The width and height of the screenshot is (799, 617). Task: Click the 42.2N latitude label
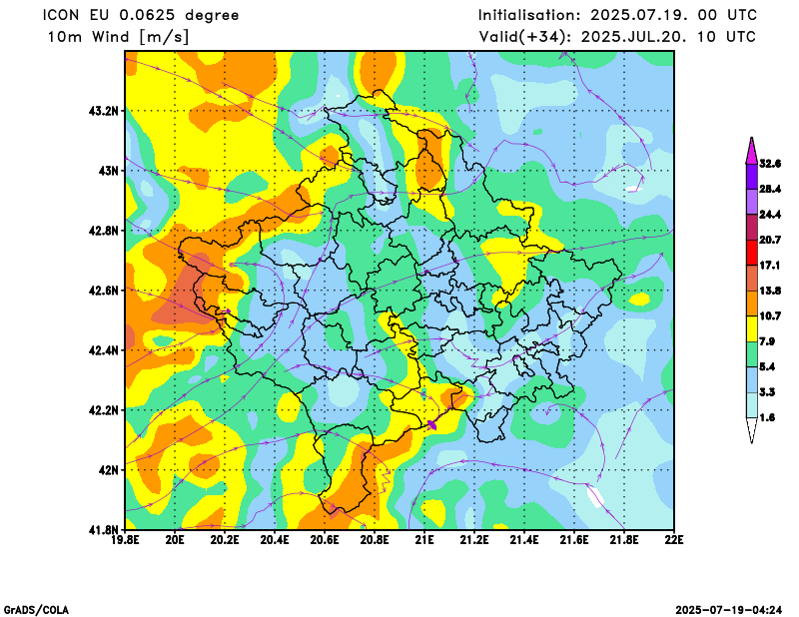104,410
